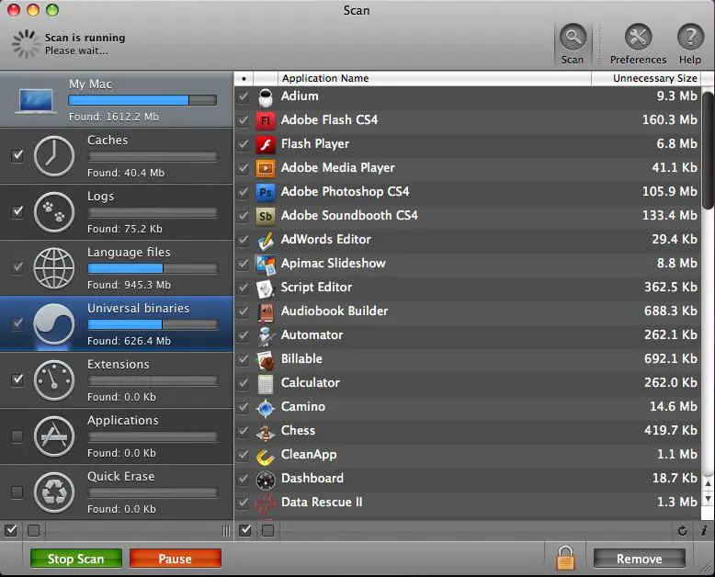Select the Audiobook Builder row
715x577 pixels.
tap(468, 311)
